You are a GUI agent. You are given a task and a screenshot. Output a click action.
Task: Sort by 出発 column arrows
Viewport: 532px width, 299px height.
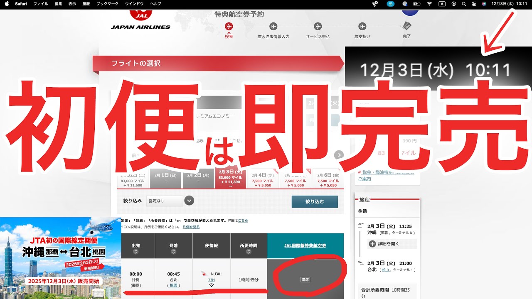(x=135, y=252)
